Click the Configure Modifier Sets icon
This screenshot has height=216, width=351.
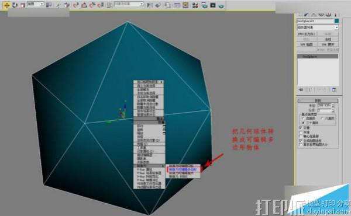(334, 90)
